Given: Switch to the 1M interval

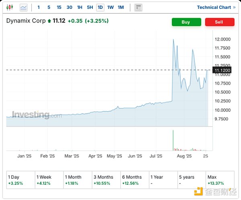Looking at the screenshot, I should pos(121,7).
